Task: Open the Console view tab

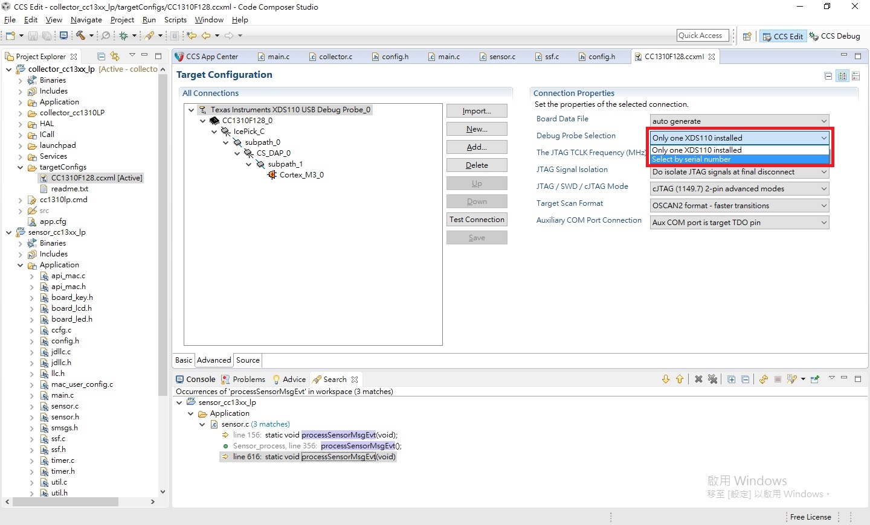Action: (x=195, y=380)
